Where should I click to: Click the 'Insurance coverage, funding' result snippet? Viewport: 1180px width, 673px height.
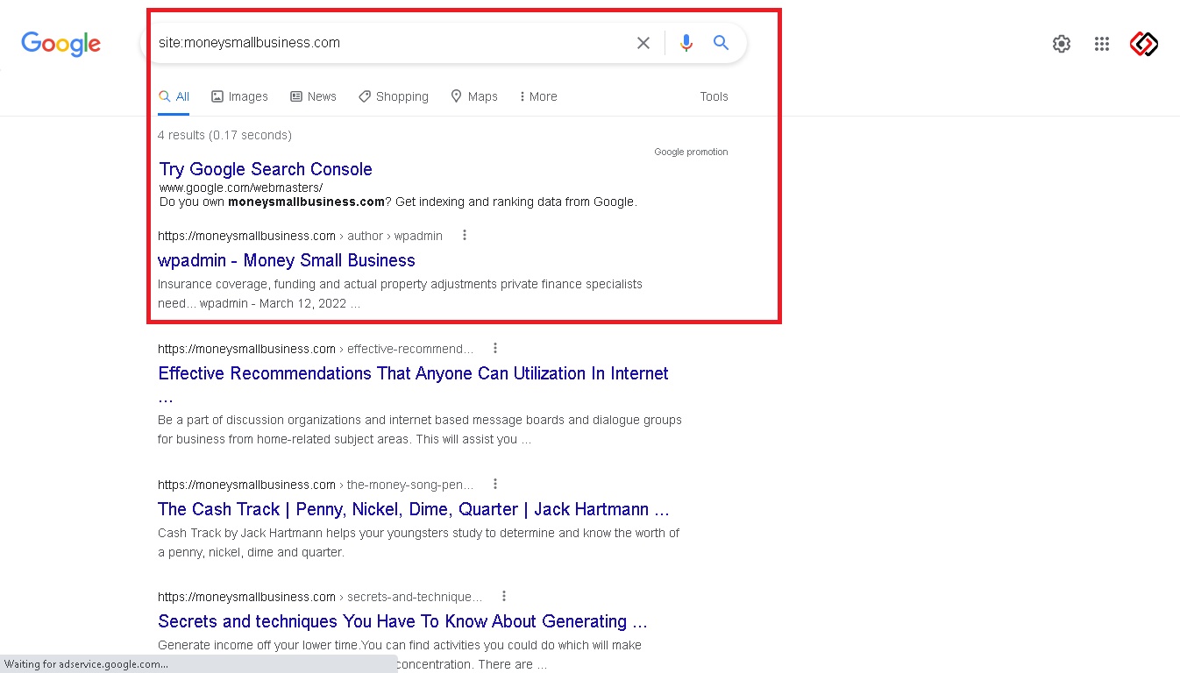(x=400, y=294)
